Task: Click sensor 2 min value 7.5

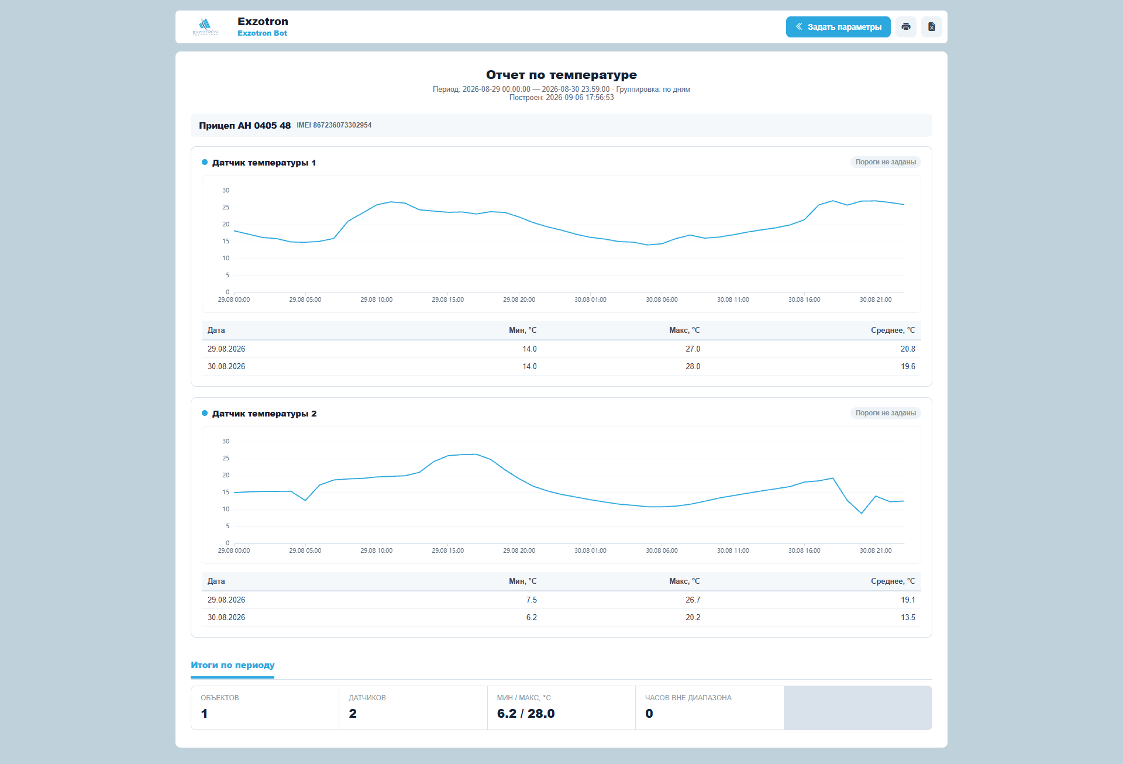Action: tap(531, 600)
